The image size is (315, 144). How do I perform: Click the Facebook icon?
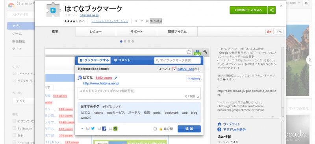[104, 129]
